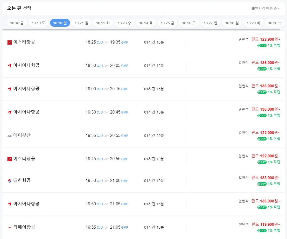
Task: Choose the 편도 136,000원 fare for 19:30 flight
Action: point(265,109)
